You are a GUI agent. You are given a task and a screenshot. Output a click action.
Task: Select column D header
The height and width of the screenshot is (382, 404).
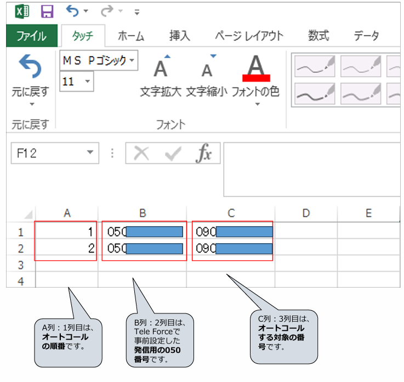pyautogui.click(x=306, y=214)
